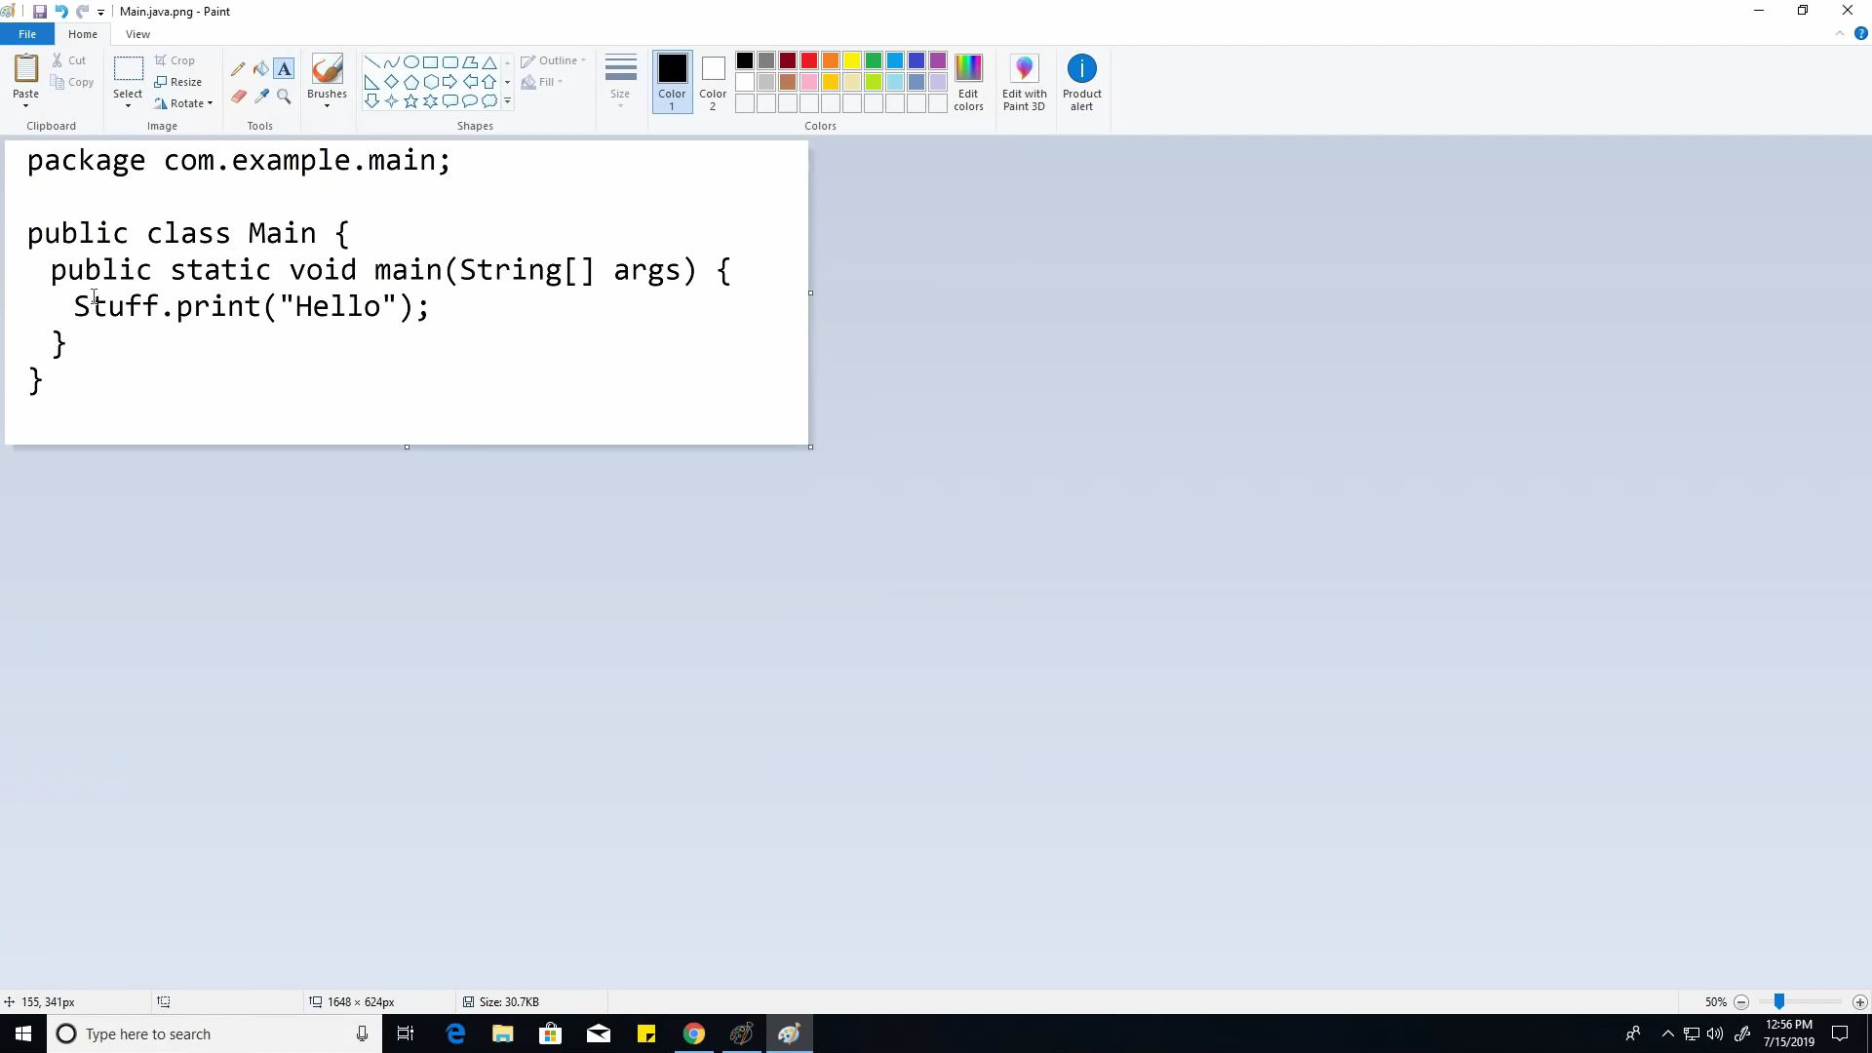This screenshot has width=1872, height=1053.
Task: Select the Fill with color tool
Action: [x=260, y=68]
